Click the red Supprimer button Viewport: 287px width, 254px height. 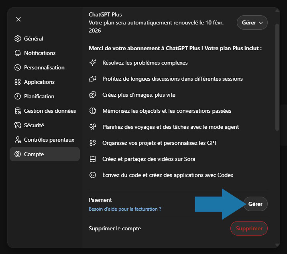(x=249, y=228)
